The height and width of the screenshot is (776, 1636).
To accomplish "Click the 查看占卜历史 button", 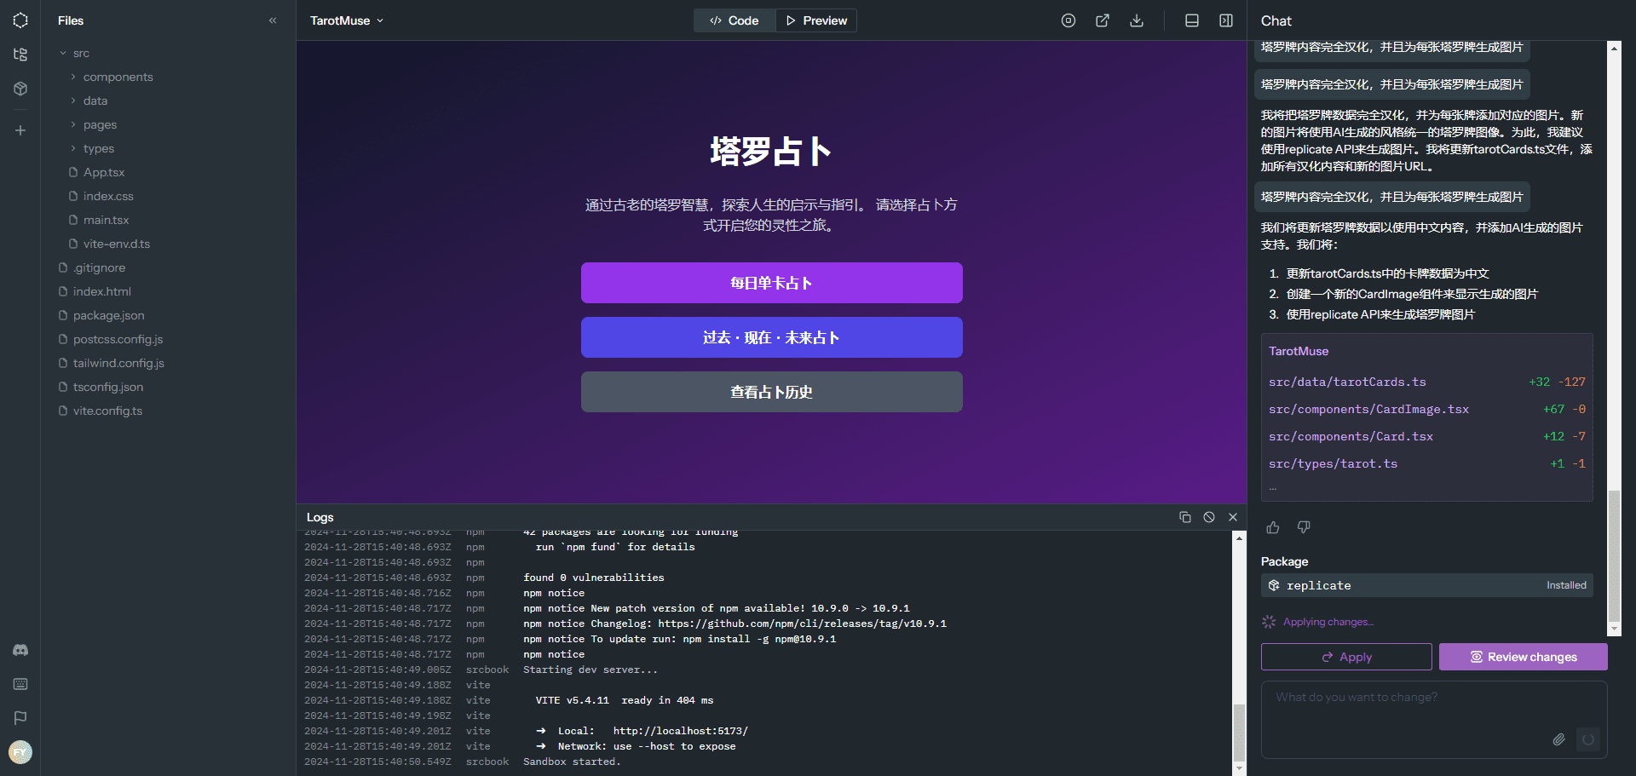I will pos(771,392).
